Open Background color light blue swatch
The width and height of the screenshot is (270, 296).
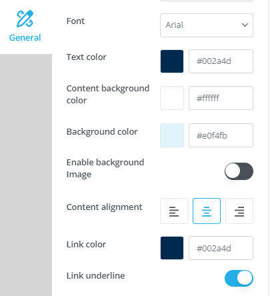172,135
